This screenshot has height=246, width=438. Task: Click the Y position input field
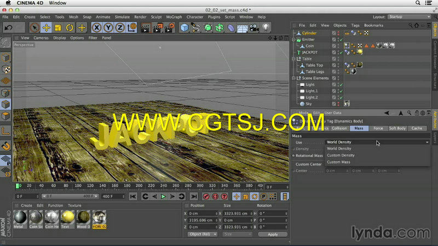202,220
